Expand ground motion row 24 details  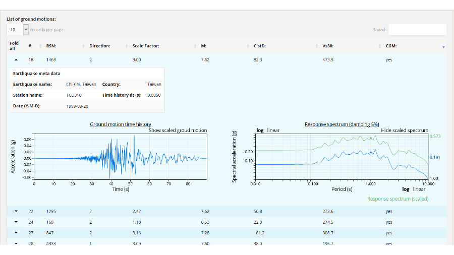pyautogui.click(x=16, y=222)
